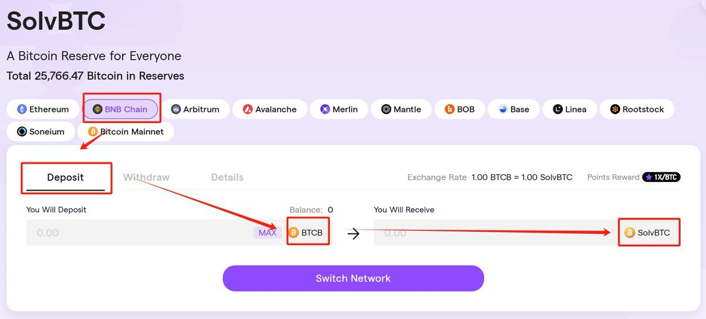Click the Merlin chain logo icon
This screenshot has height=319, width=706.
[325, 109]
